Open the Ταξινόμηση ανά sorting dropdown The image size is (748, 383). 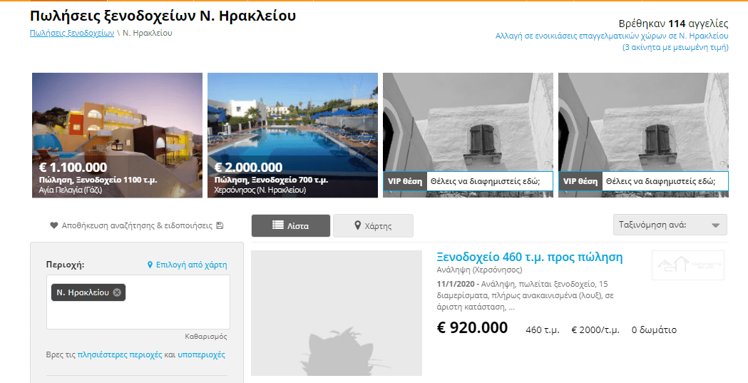670,225
